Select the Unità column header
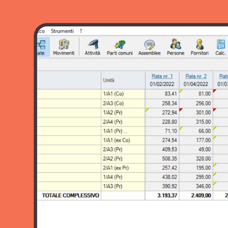The width and height of the screenshot is (228, 228). pyautogui.click(x=123, y=80)
